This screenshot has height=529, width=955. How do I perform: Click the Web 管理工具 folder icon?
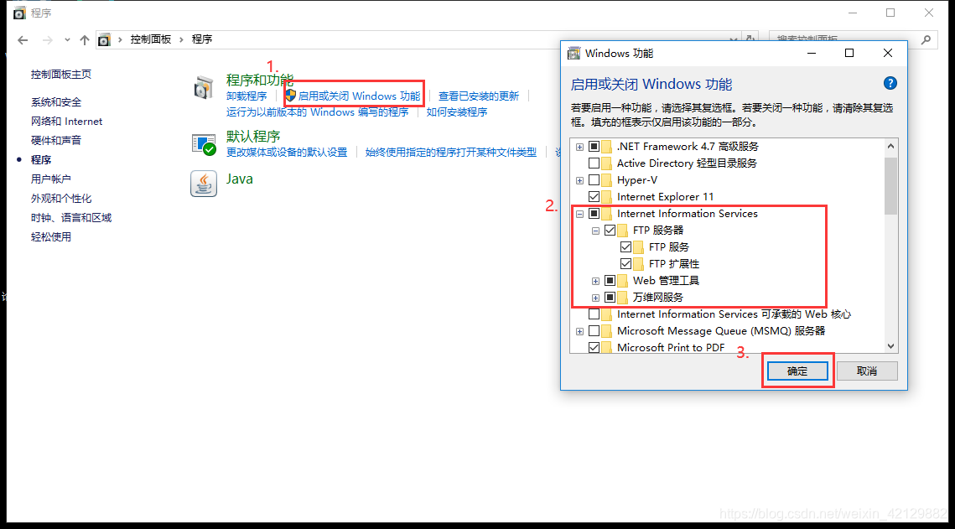tap(622, 281)
